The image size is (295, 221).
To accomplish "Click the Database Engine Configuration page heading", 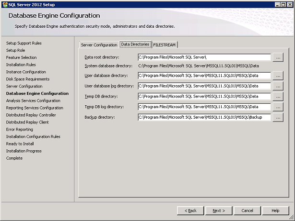I will tap(54, 16).
